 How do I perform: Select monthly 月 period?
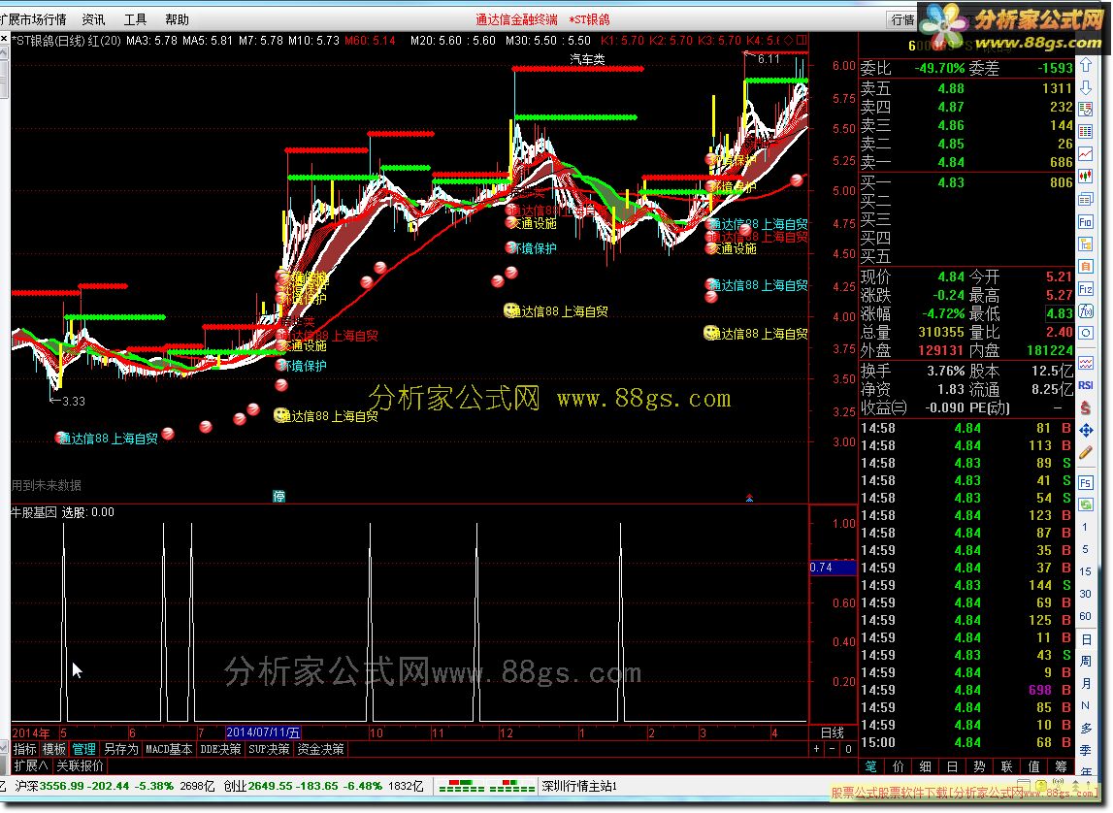pyautogui.click(x=1085, y=683)
